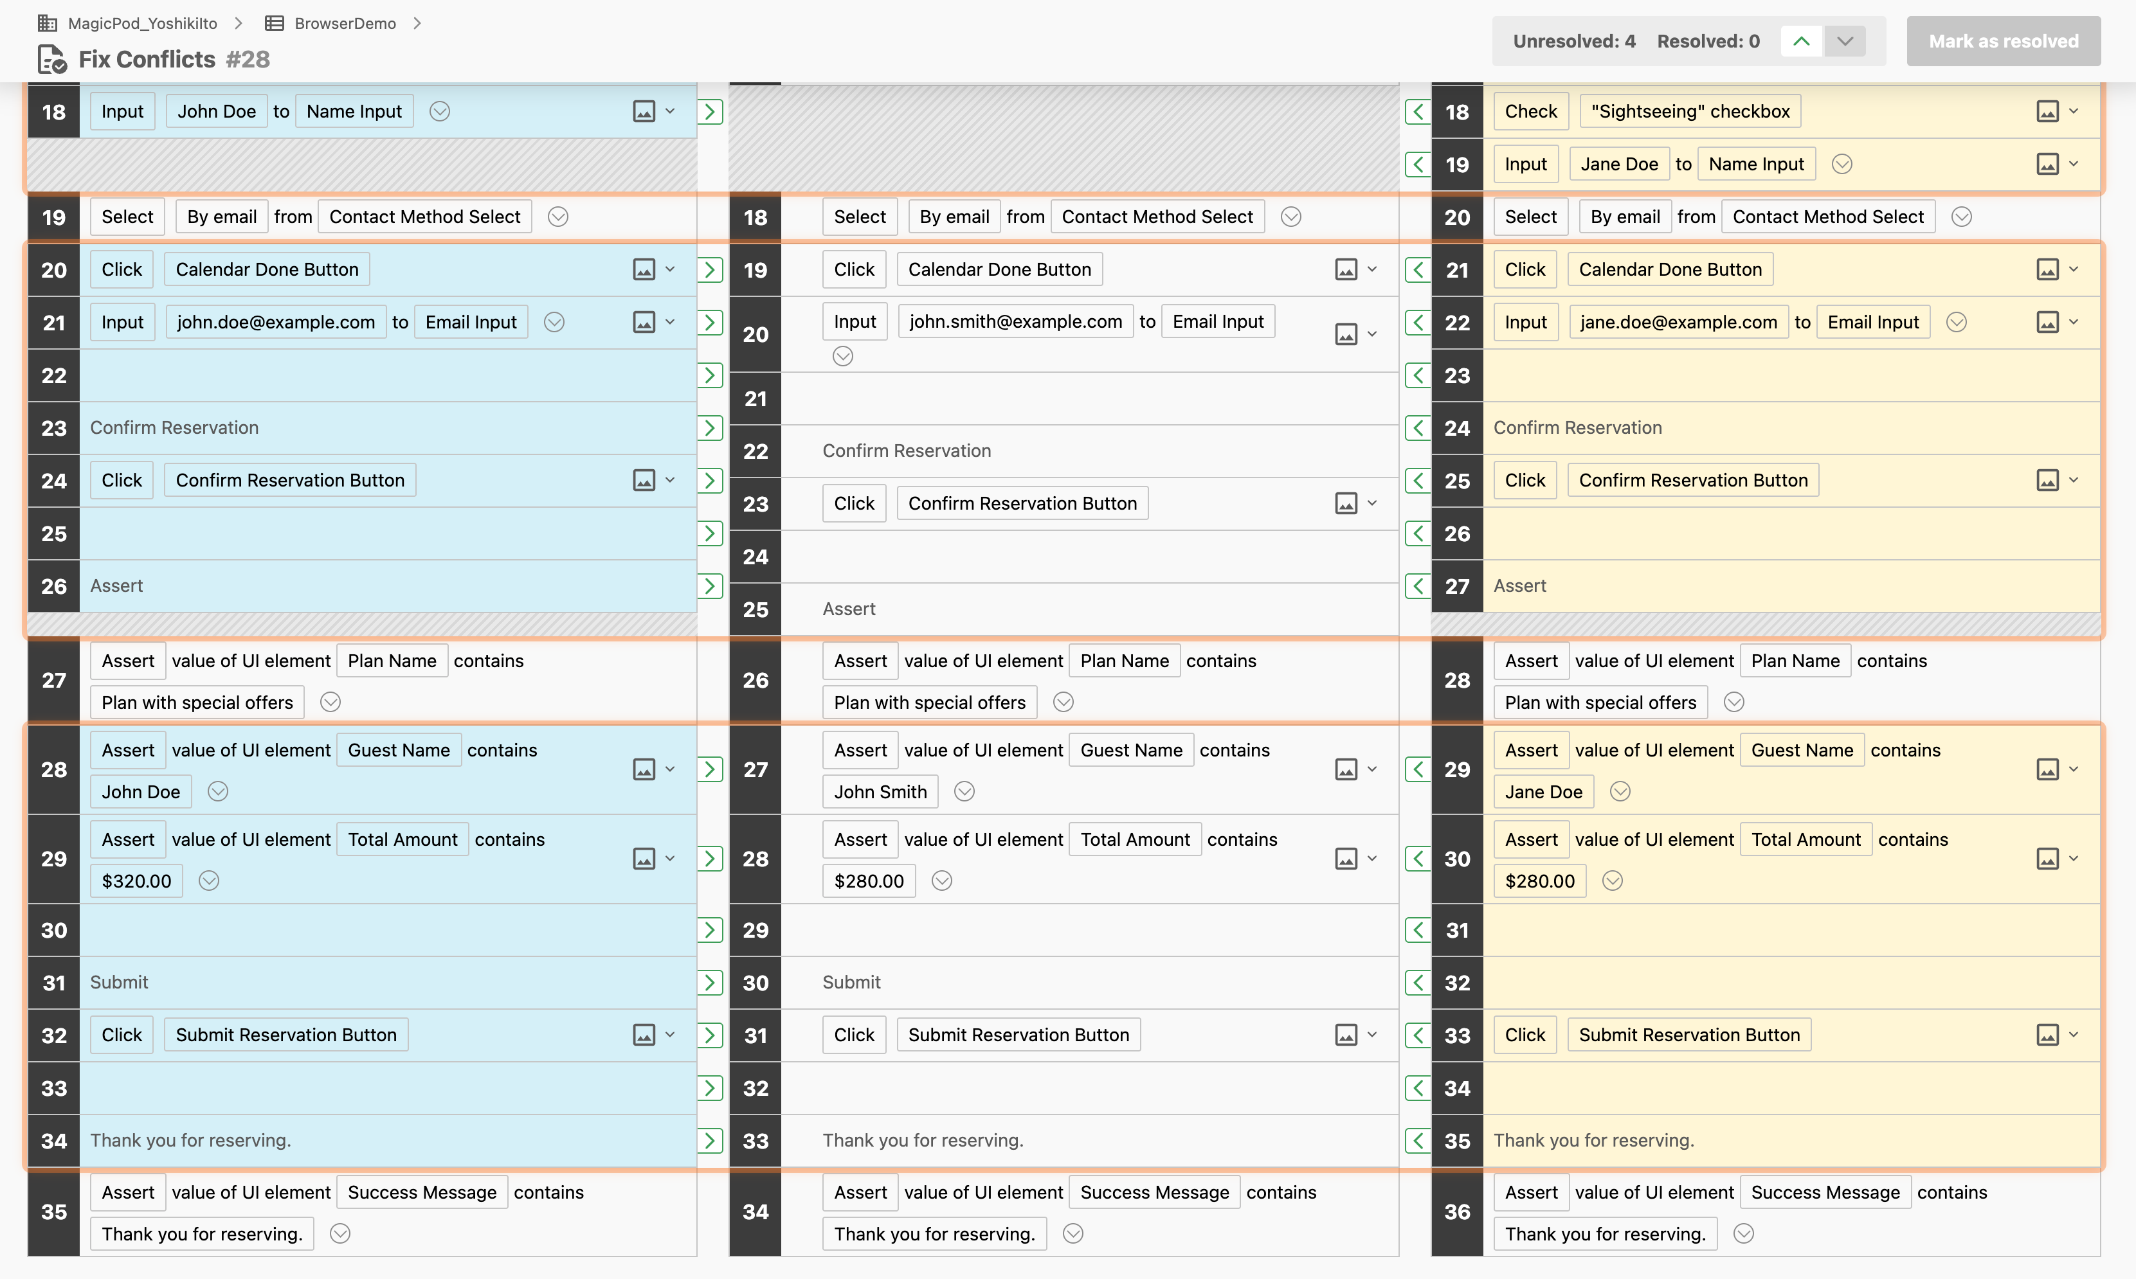The height and width of the screenshot is (1279, 2136).
Task: Open MagicPod_YoshikiIto breadcrumb
Action: click(x=142, y=23)
